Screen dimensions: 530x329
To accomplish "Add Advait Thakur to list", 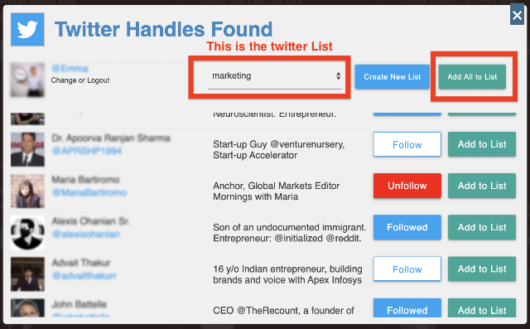I will pyautogui.click(x=482, y=269).
